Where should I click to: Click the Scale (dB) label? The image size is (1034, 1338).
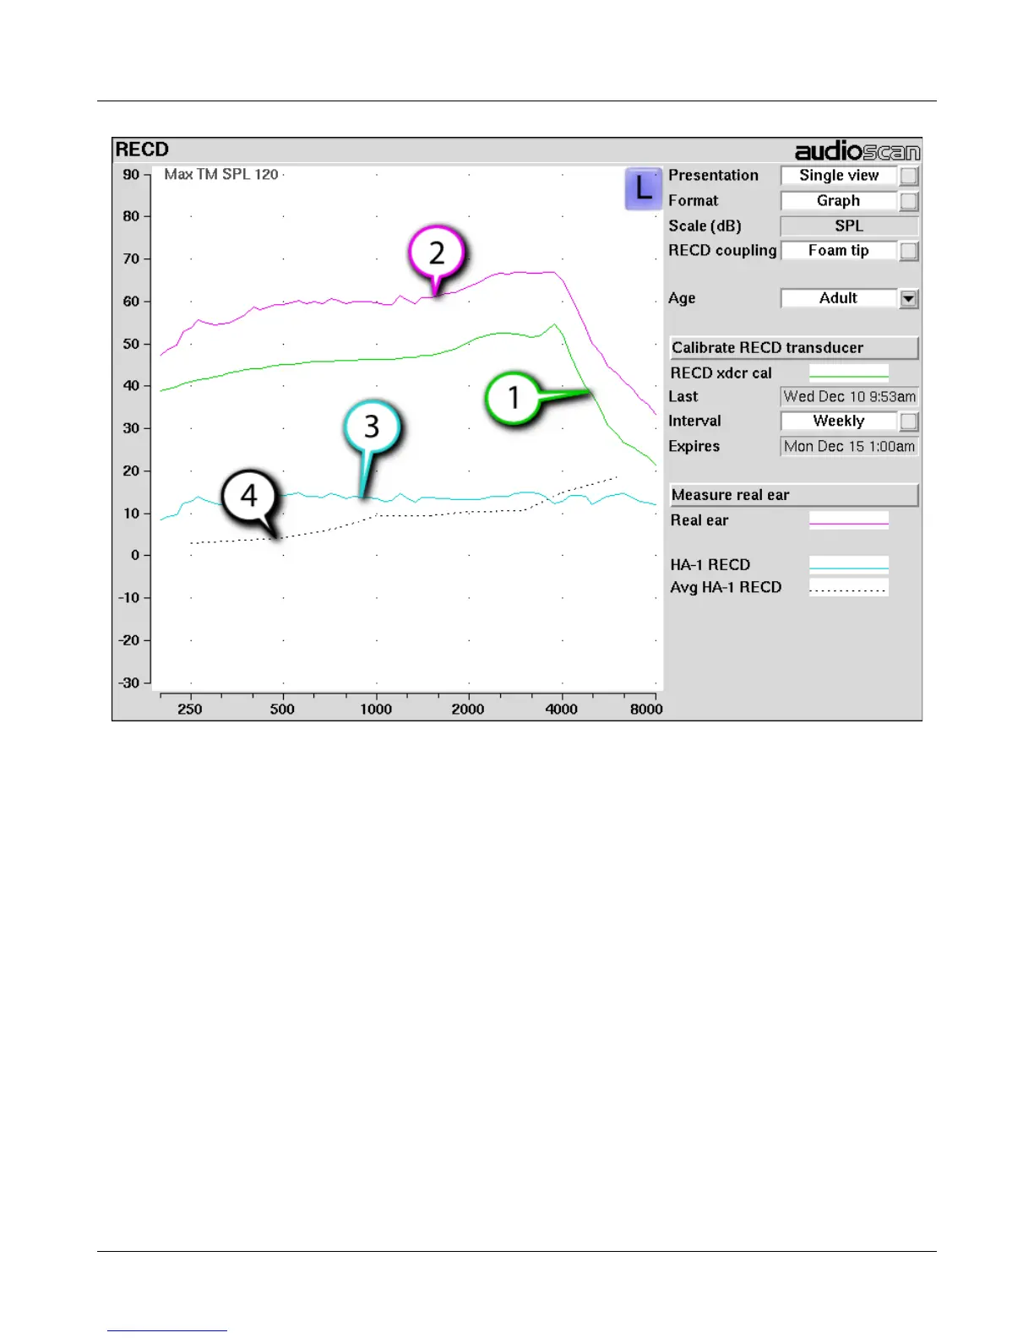click(x=705, y=226)
